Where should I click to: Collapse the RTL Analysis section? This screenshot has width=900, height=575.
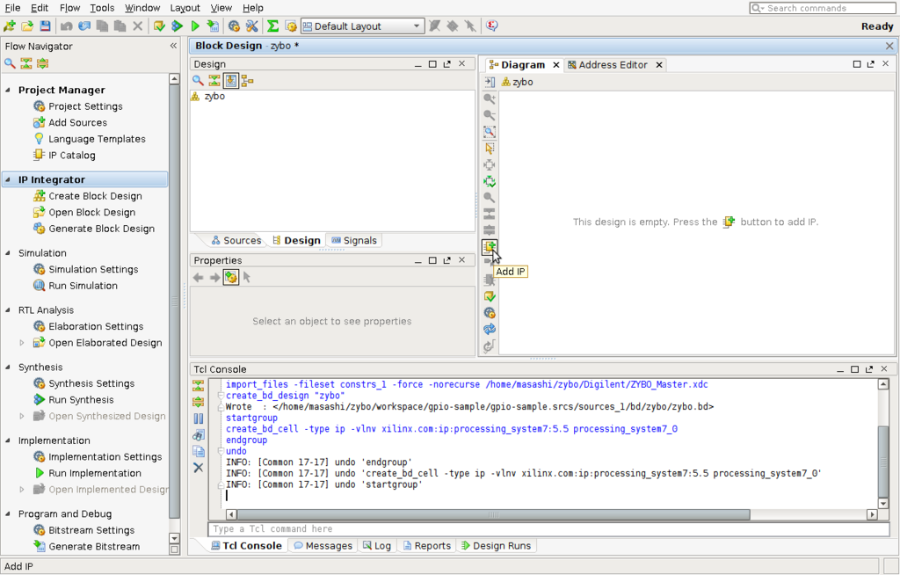[8, 309]
